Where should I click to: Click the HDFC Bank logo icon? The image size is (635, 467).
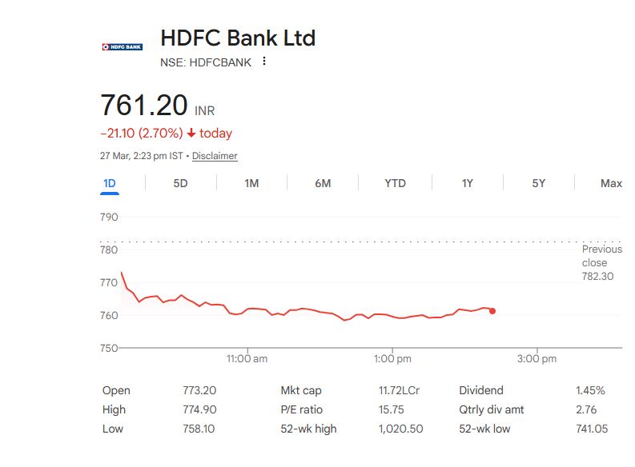point(122,47)
